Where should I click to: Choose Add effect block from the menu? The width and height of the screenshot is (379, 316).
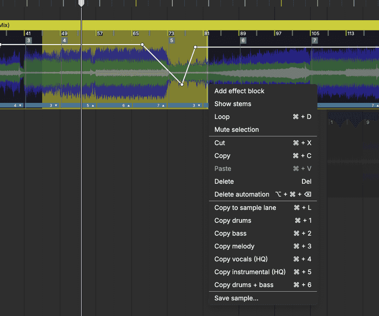(239, 91)
